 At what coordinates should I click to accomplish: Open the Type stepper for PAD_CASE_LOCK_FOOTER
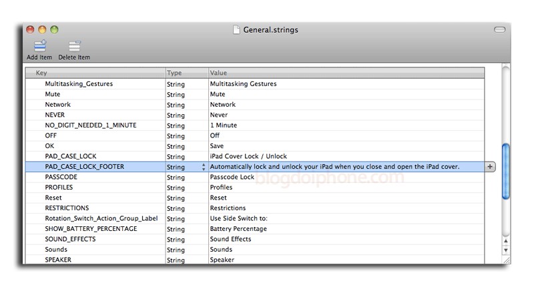[204, 167]
